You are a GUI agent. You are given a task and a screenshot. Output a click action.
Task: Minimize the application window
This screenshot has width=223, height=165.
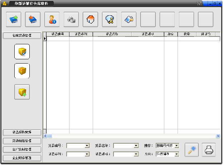coord(210,4)
